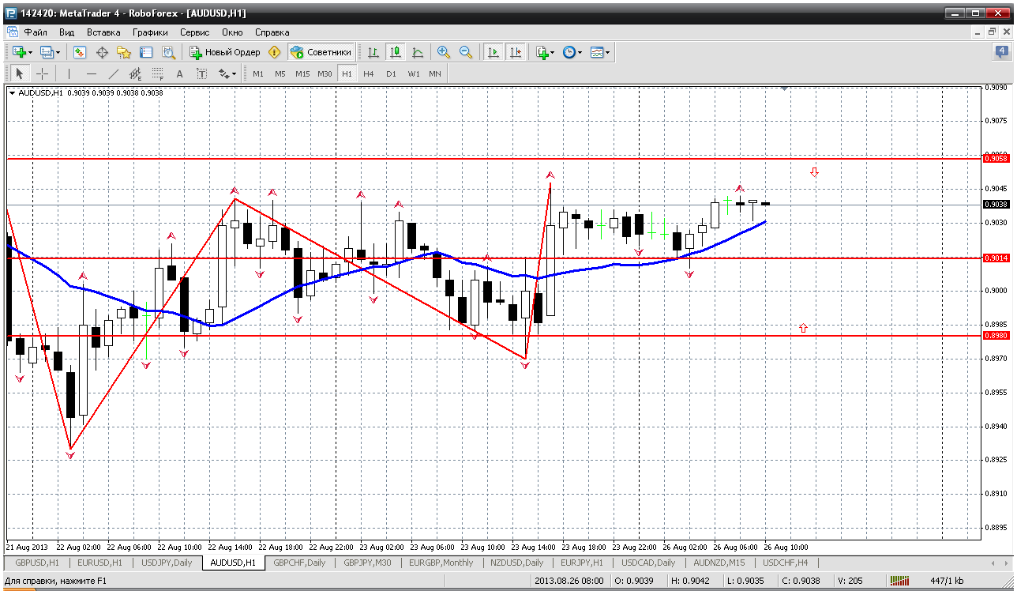The height and width of the screenshot is (591, 1017).
Task: Set timeframe to MN
Action: pos(435,73)
